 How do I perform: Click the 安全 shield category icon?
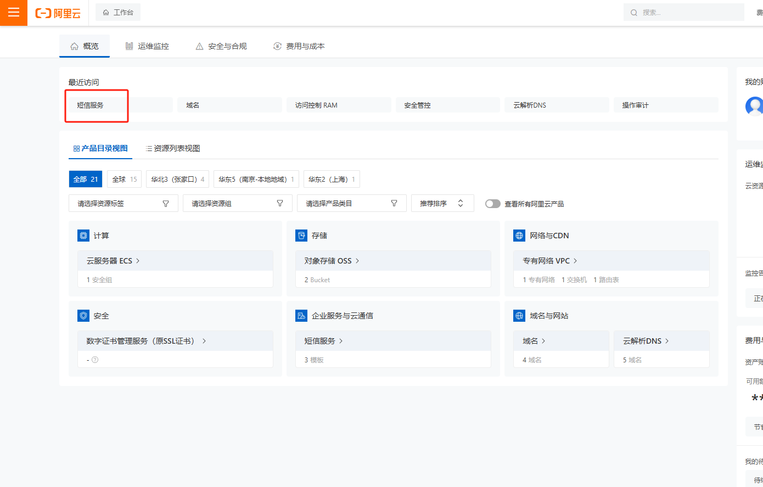[x=83, y=316]
